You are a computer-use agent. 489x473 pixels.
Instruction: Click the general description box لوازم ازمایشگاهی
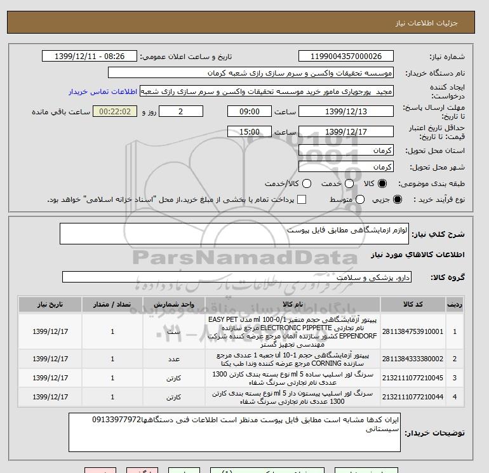tap(234, 234)
